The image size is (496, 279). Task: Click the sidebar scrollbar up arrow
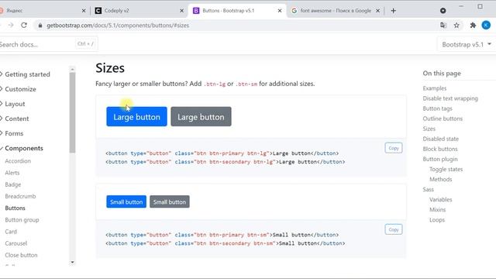(72, 69)
